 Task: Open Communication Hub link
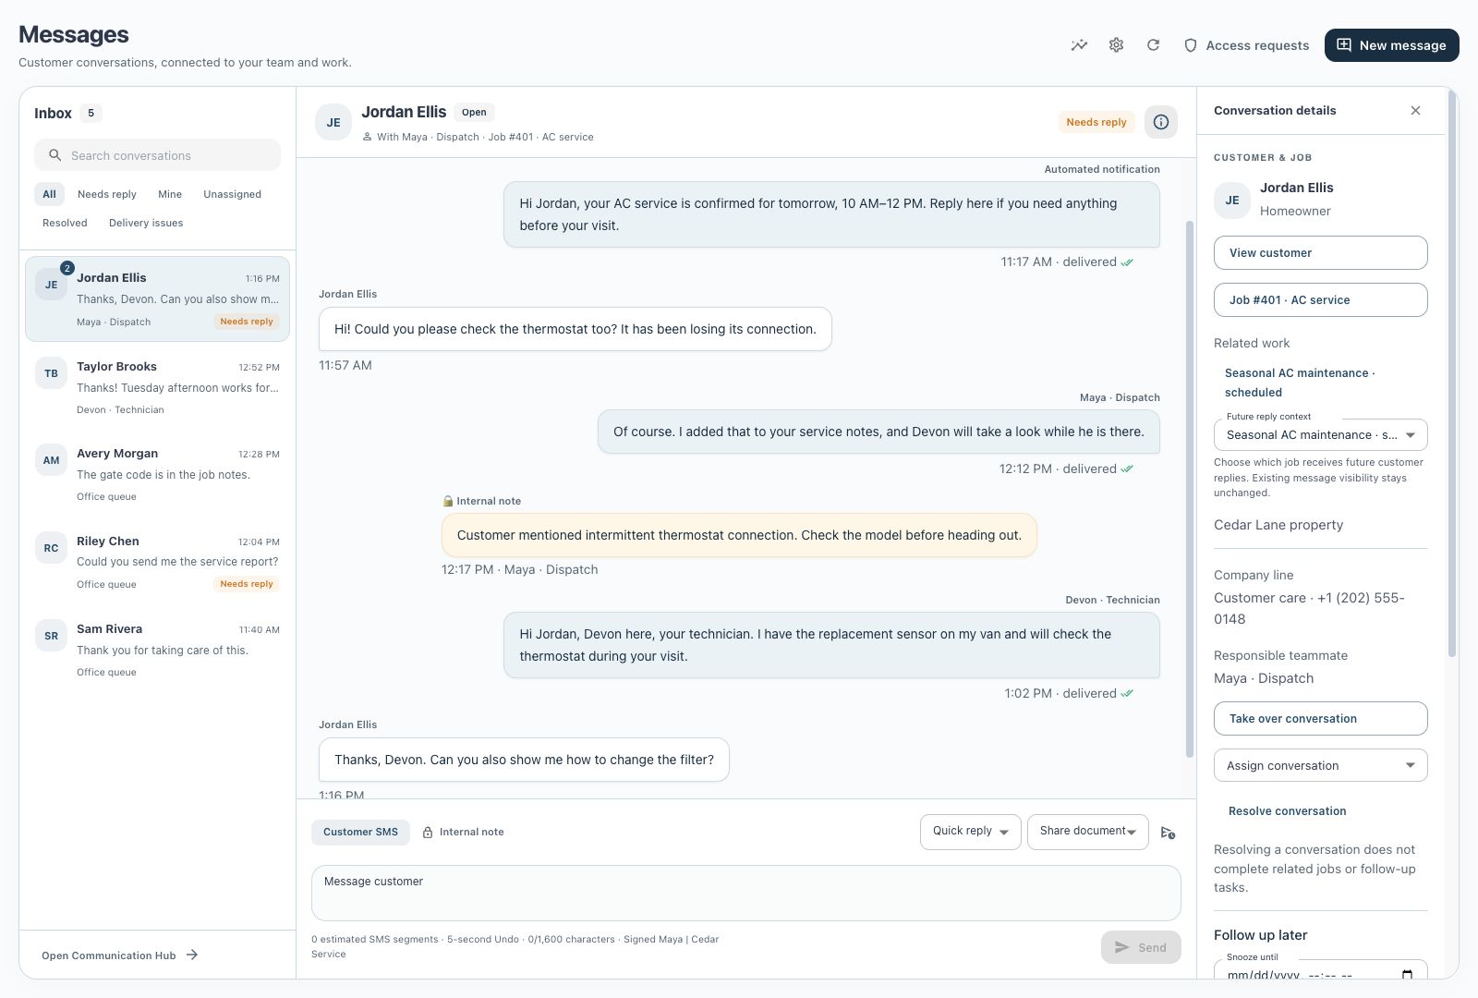[120, 955]
